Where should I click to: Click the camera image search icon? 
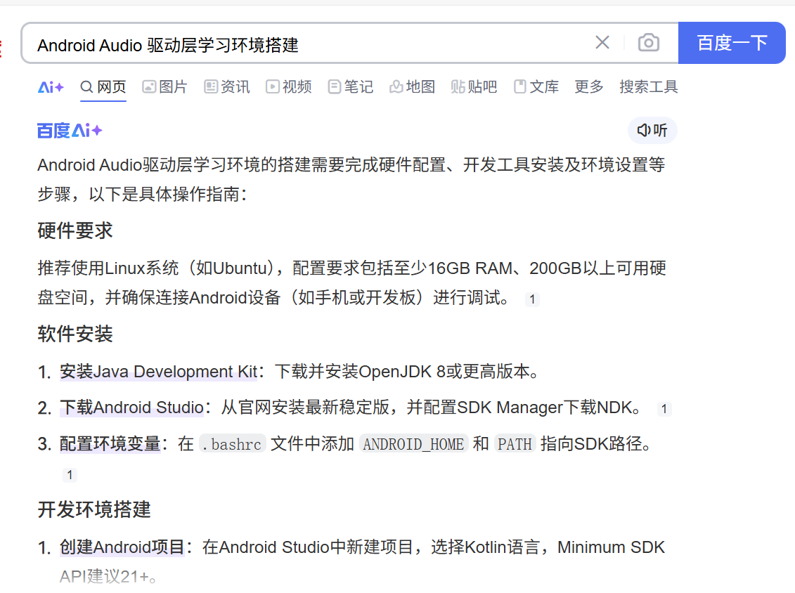(x=648, y=43)
